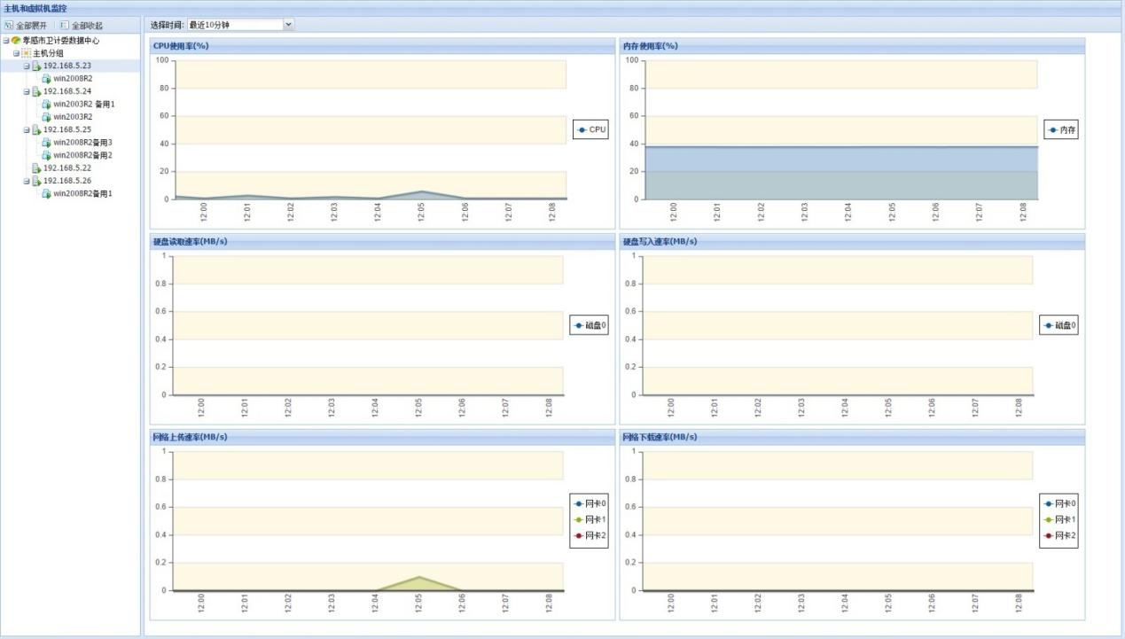The height and width of the screenshot is (639, 1125).
Task: Toggle 网卡1 legend in the 网络上传速率 chart
Action: coord(590,519)
